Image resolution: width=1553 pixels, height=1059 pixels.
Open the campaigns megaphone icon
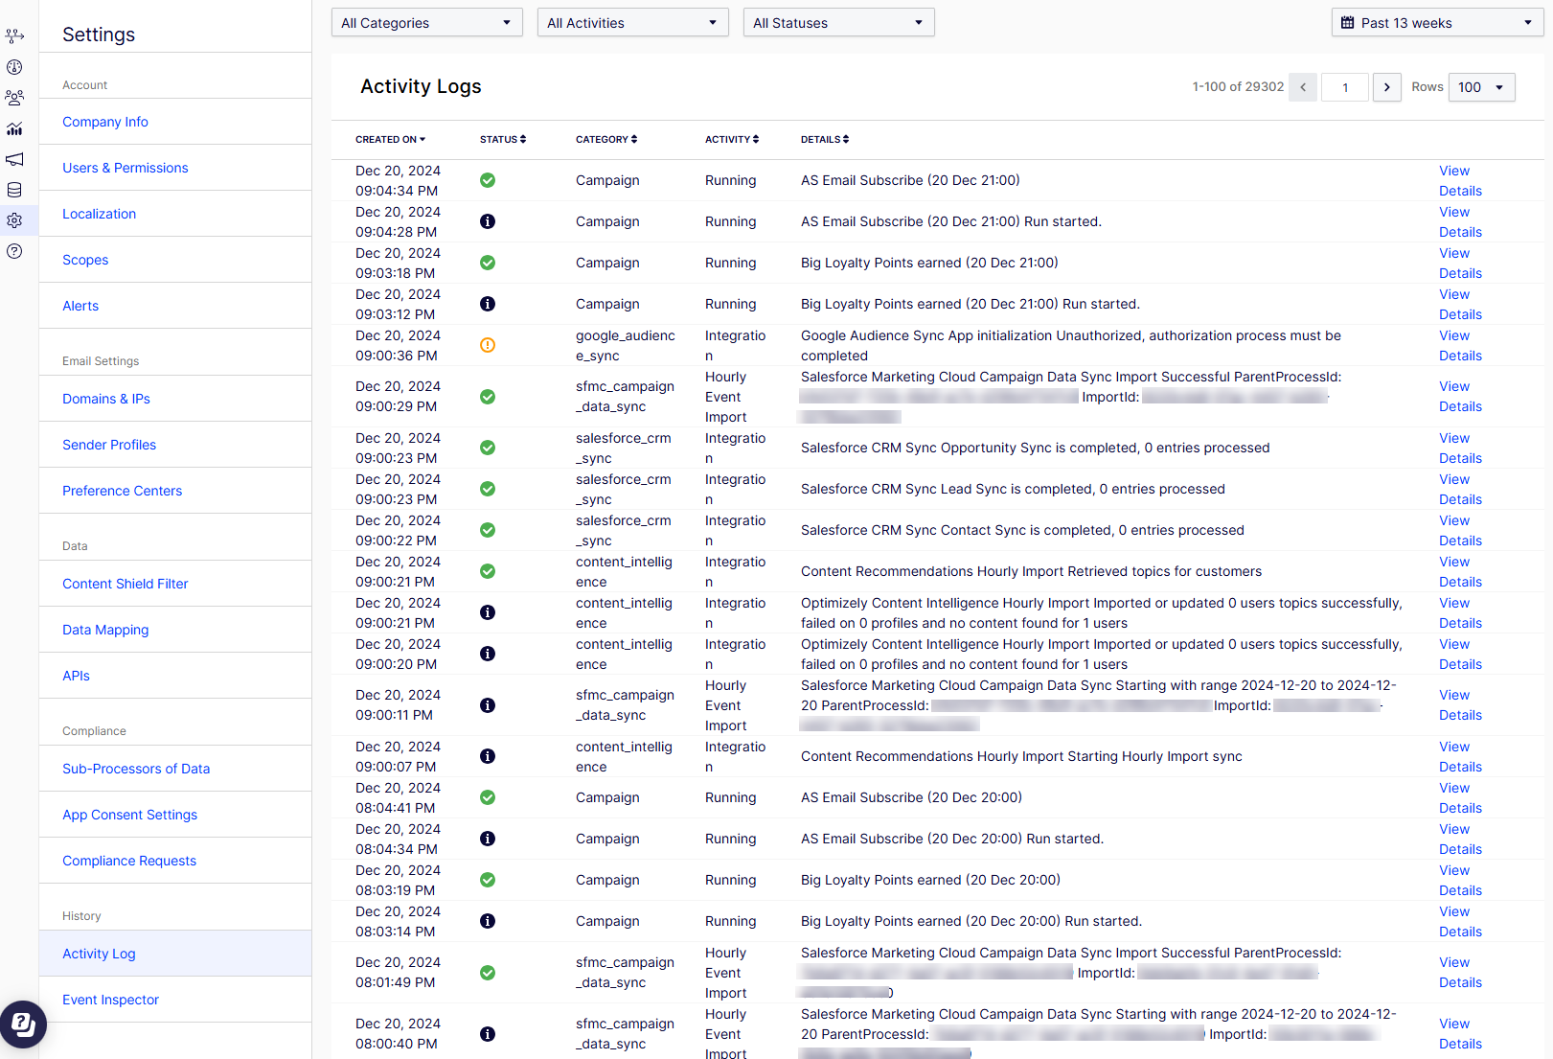point(14,159)
